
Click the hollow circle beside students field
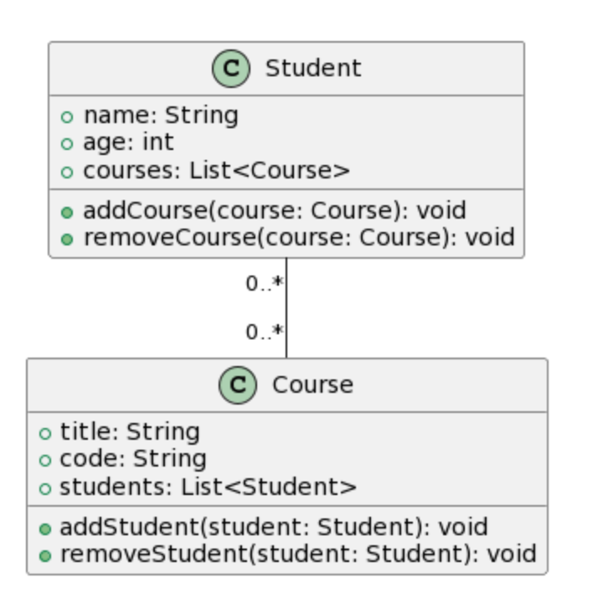coord(44,488)
